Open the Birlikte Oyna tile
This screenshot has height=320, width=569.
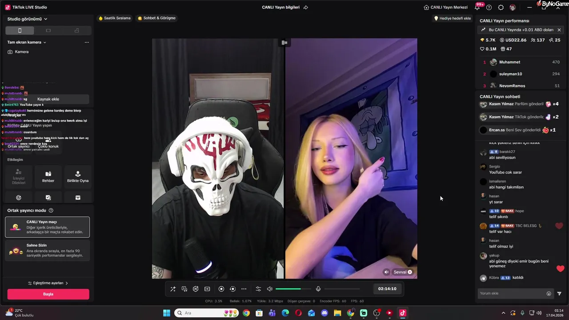pyautogui.click(x=78, y=177)
